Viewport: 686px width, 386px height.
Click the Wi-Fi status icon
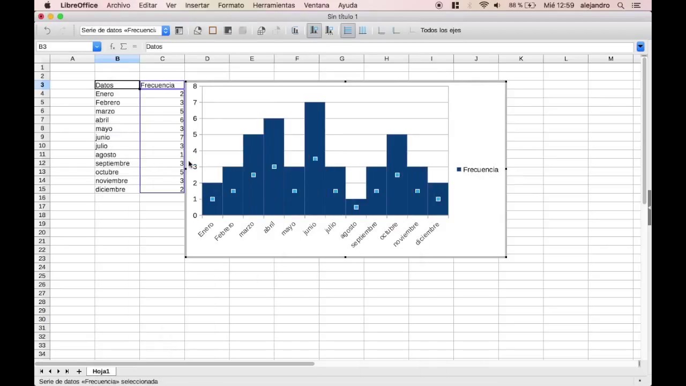click(x=484, y=5)
